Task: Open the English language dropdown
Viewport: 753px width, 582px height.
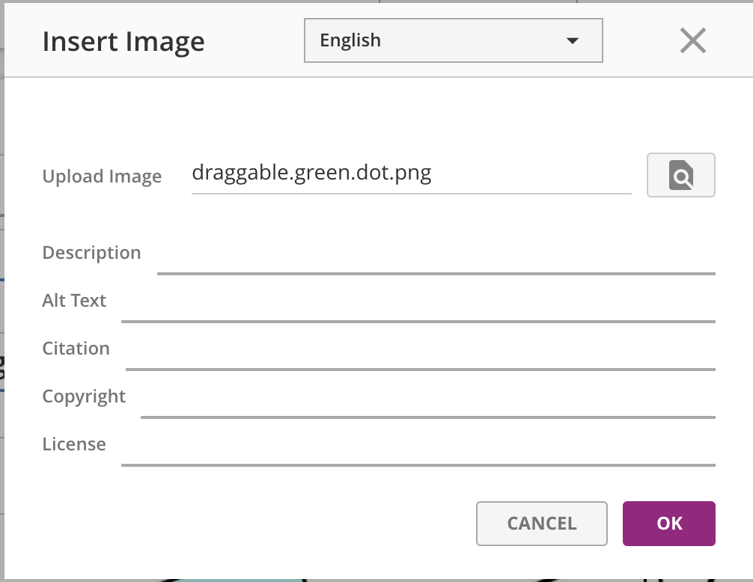Action: click(453, 40)
